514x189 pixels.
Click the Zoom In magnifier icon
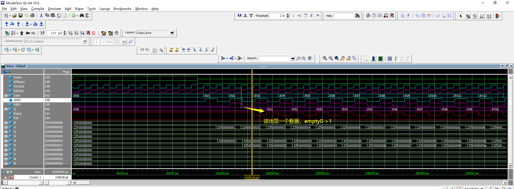tap(325, 58)
